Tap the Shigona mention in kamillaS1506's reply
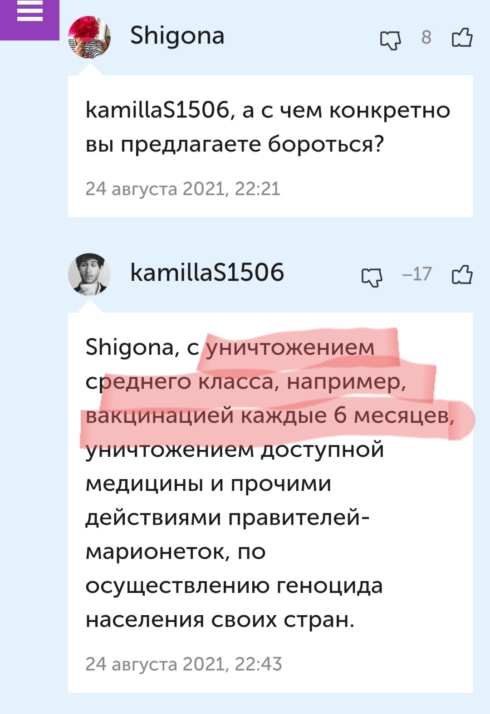Screen dimensions: 490x714 click(129, 348)
